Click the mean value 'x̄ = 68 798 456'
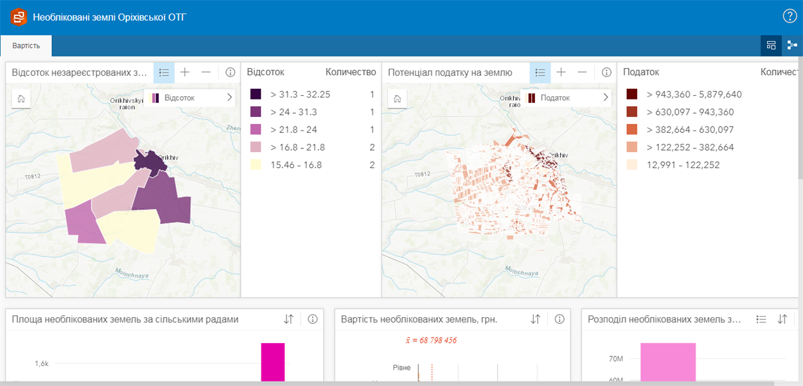Image resolution: width=803 pixels, height=386 pixels. point(431,340)
